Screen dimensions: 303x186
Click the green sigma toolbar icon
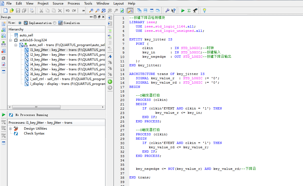pyautogui.click(x=189, y=11)
